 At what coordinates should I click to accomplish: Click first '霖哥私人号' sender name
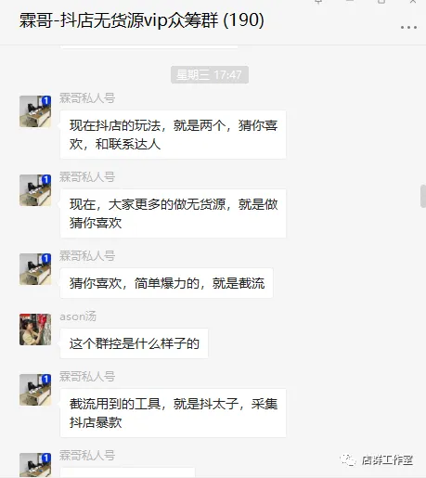[87, 98]
